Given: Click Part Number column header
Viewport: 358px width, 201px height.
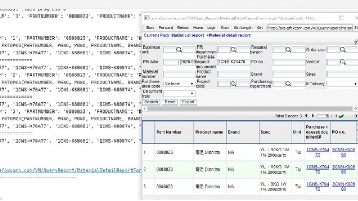Looking at the screenshot, I should (174, 132).
